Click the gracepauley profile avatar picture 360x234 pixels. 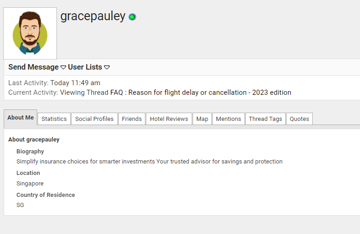point(30,33)
